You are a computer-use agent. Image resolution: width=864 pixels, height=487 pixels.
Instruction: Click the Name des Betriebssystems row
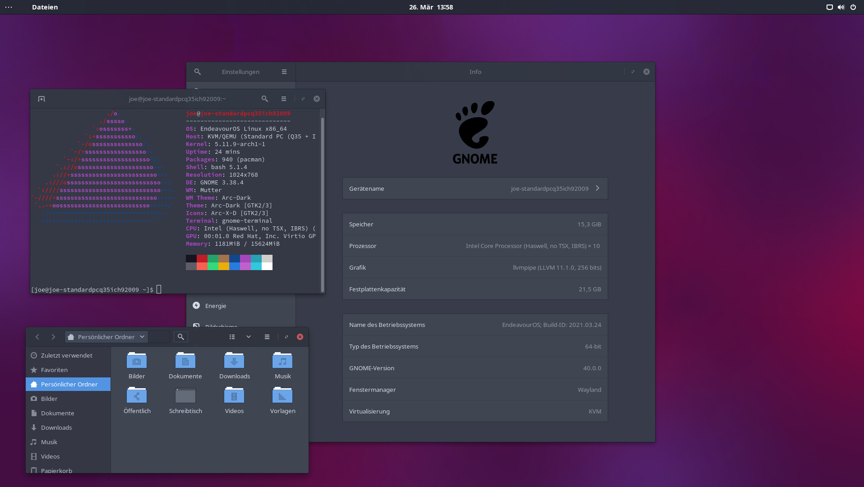pos(475,325)
